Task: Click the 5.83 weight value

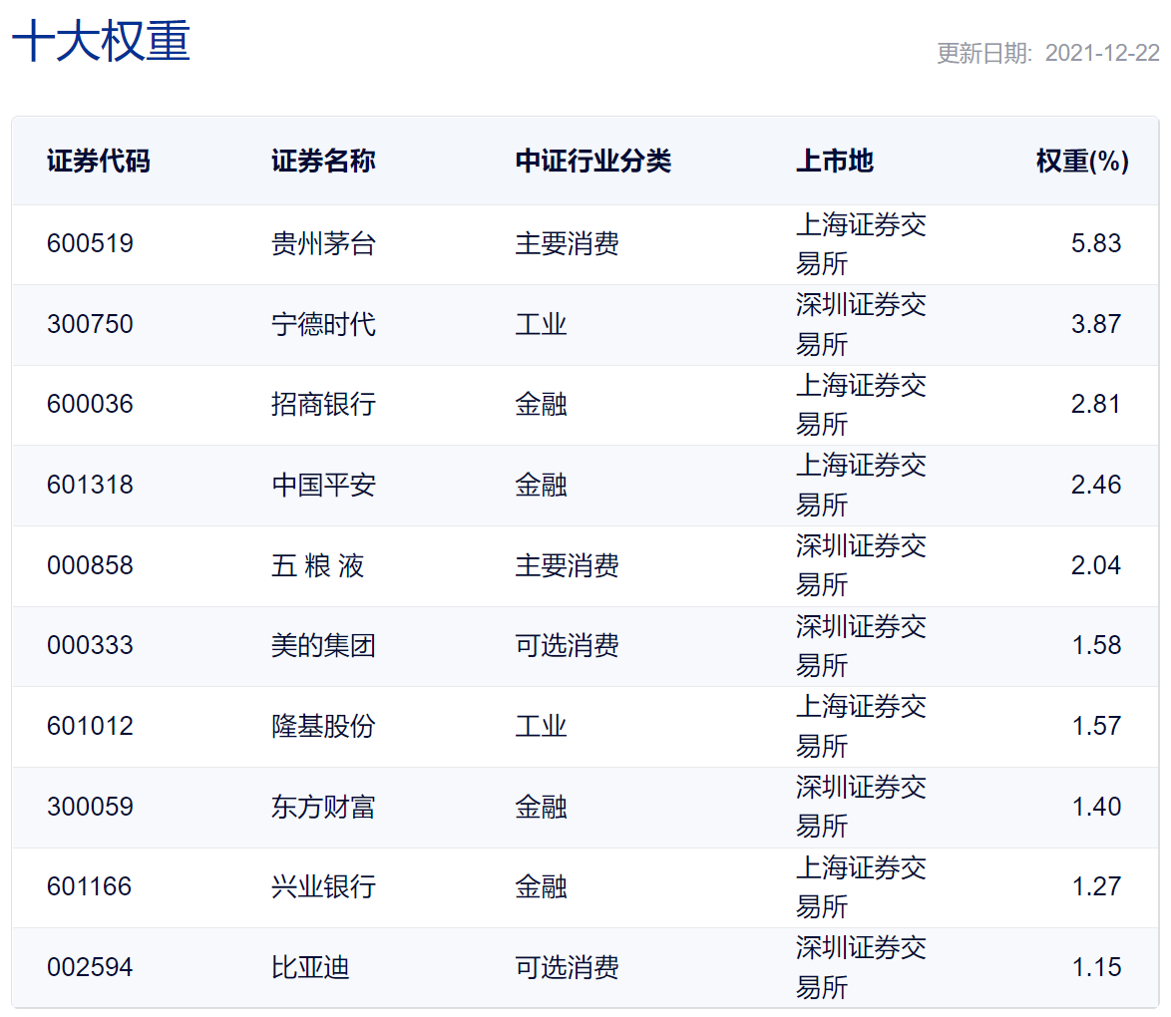Action: (x=1096, y=243)
